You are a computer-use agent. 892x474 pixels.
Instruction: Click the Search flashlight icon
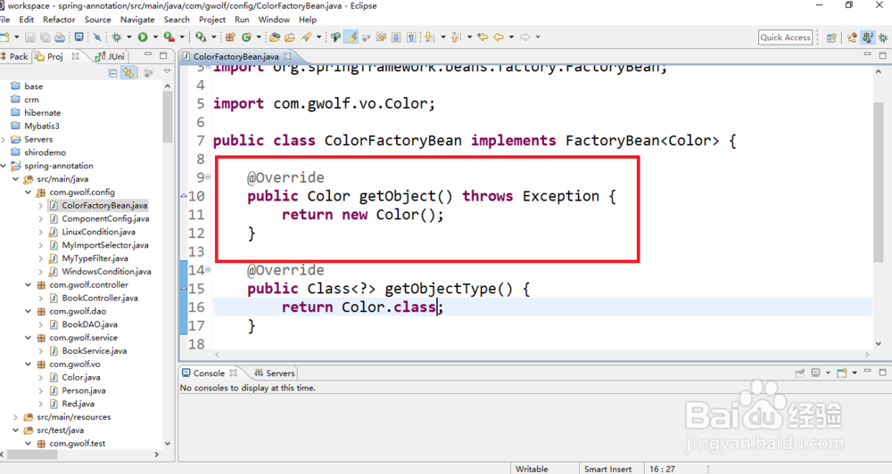click(307, 37)
